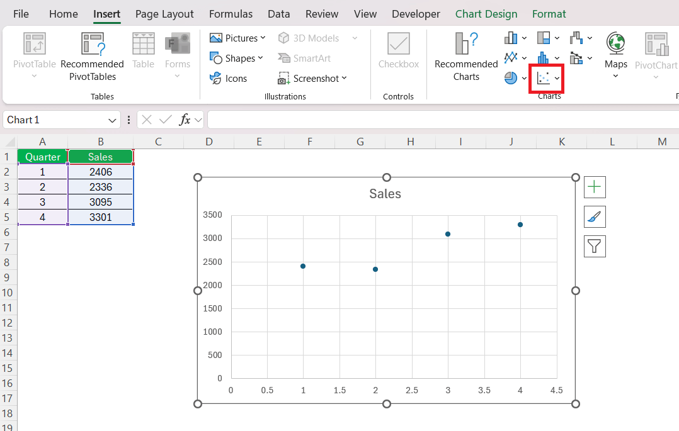Select cell A1 Quarter header
This screenshot has width=679, height=431.
42,157
